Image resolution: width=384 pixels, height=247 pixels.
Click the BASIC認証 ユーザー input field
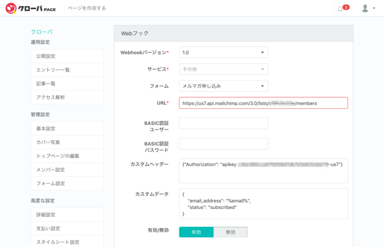coord(224,123)
